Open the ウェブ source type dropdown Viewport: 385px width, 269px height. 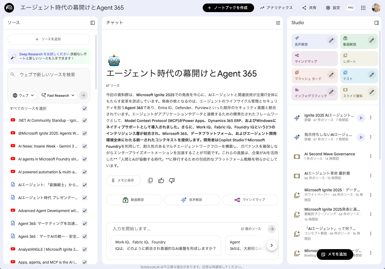pyautogui.click(x=24, y=95)
